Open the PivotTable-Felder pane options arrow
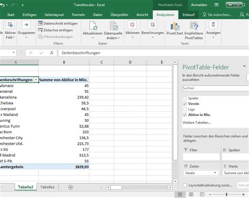The image size is (249, 198). [244, 66]
